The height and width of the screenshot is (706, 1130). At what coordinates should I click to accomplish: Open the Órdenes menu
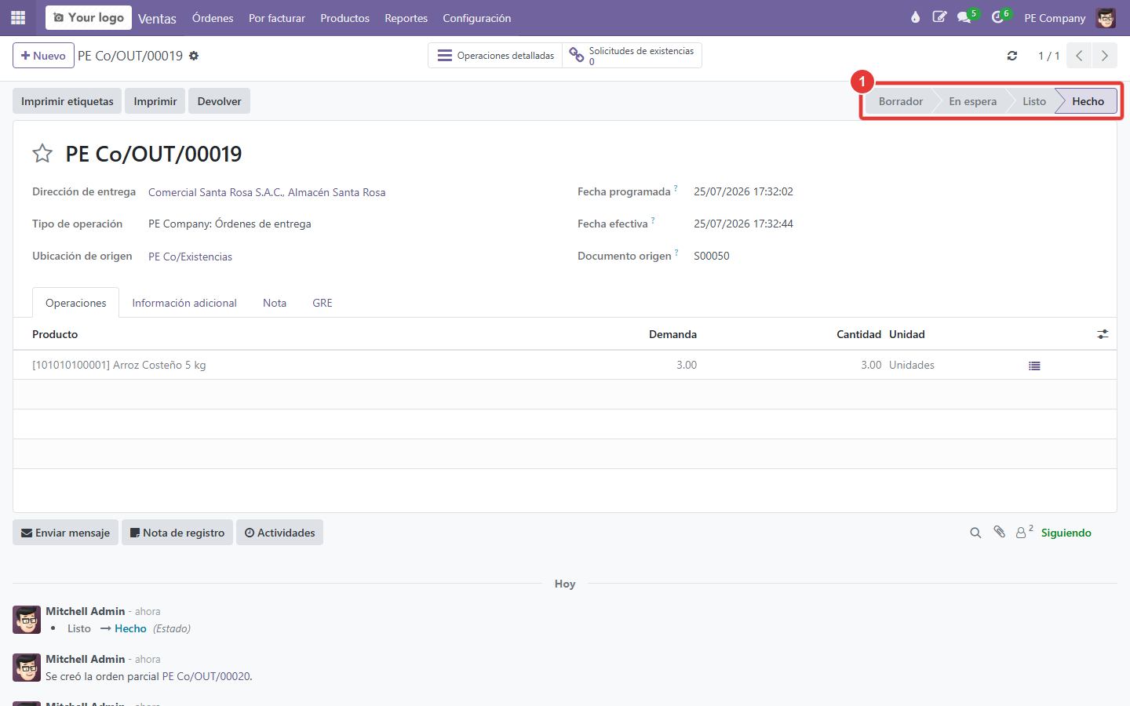click(213, 18)
